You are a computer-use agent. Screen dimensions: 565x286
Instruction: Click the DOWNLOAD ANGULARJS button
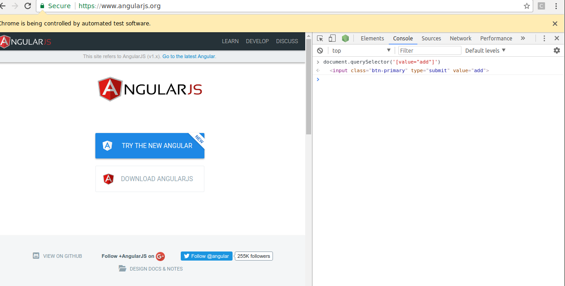[150, 179]
